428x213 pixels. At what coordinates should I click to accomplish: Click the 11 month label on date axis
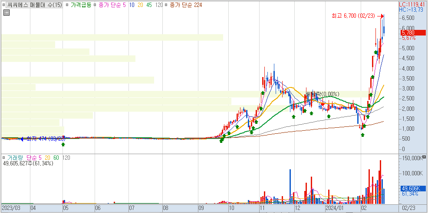coord(262,208)
